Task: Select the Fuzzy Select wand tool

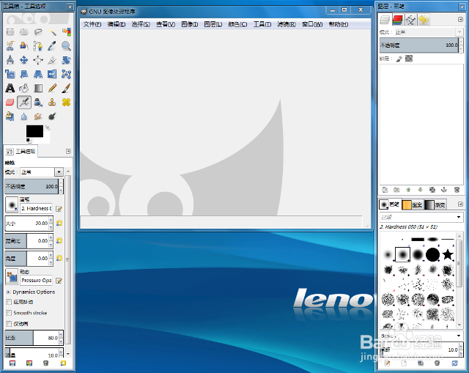Action: coord(52,32)
